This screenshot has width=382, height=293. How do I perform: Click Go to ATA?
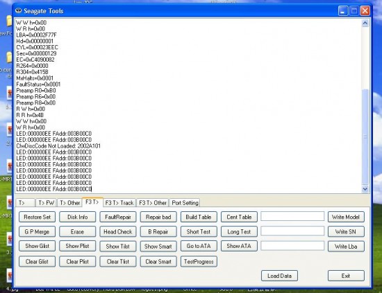[x=199, y=246]
